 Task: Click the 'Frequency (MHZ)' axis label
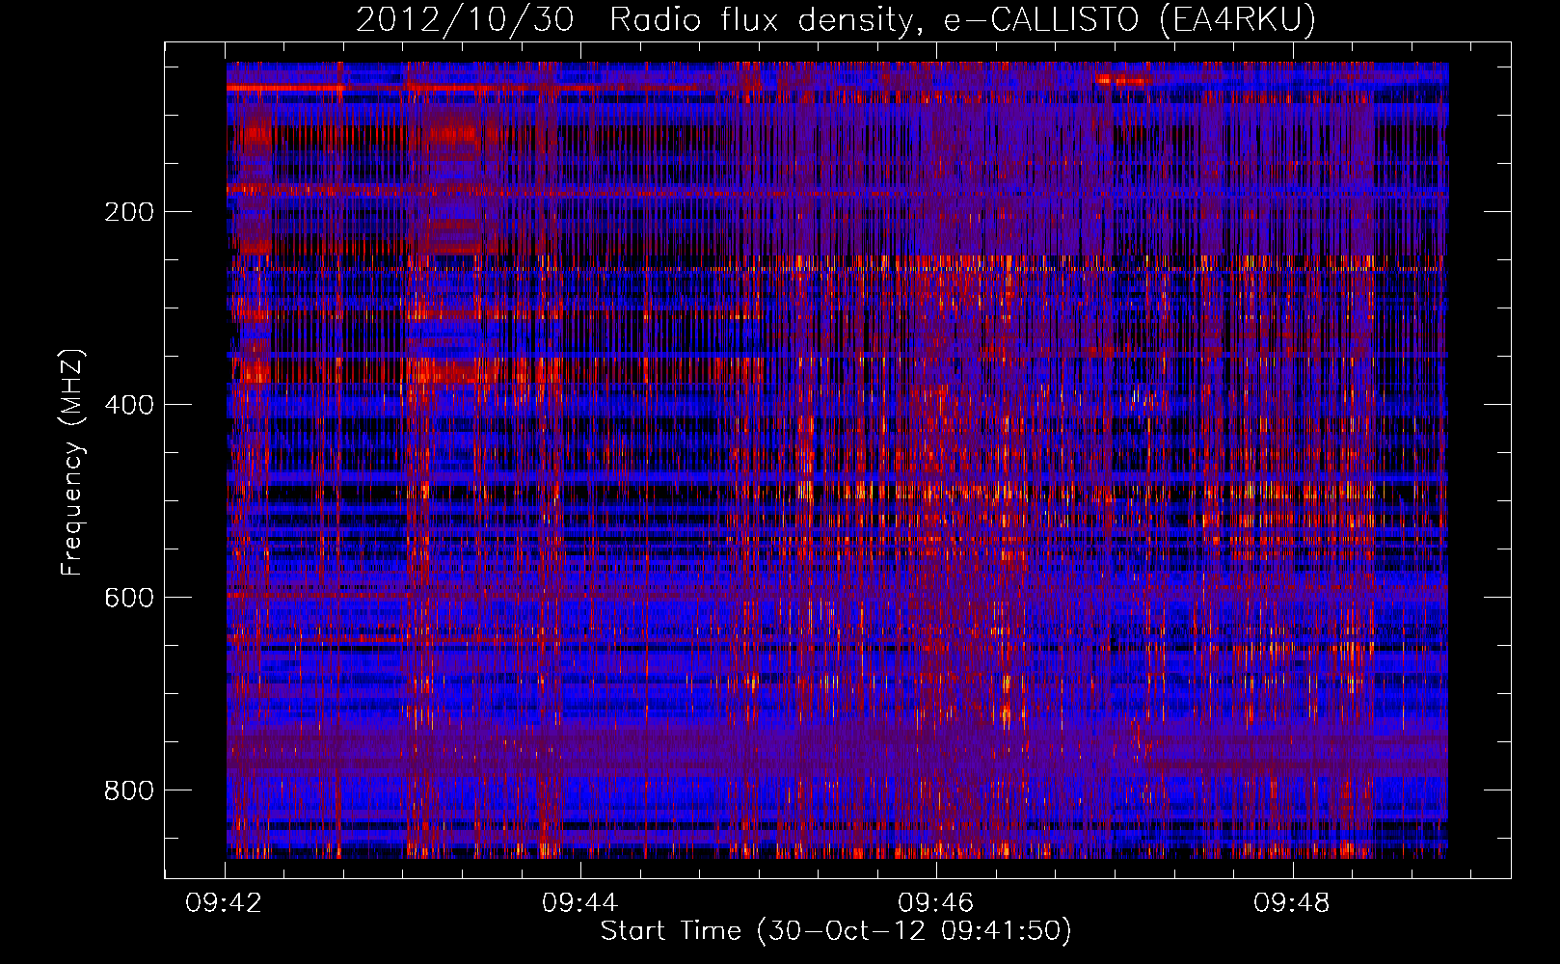(x=72, y=462)
